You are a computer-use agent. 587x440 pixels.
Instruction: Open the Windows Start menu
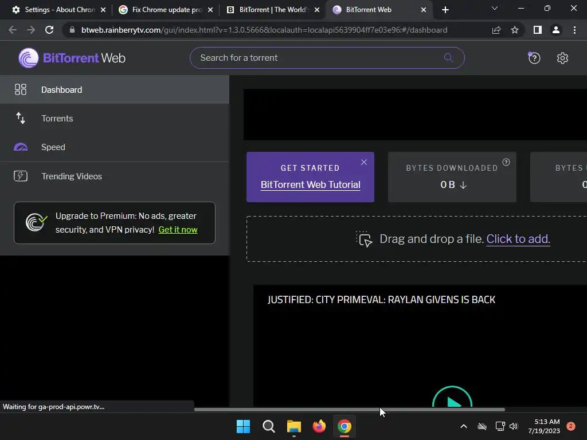(243, 426)
